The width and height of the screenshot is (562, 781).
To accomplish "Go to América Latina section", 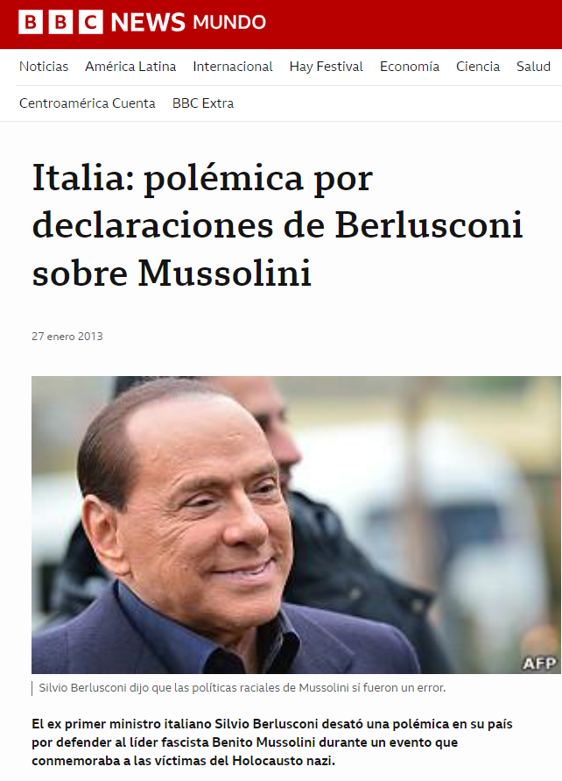I will tap(130, 67).
